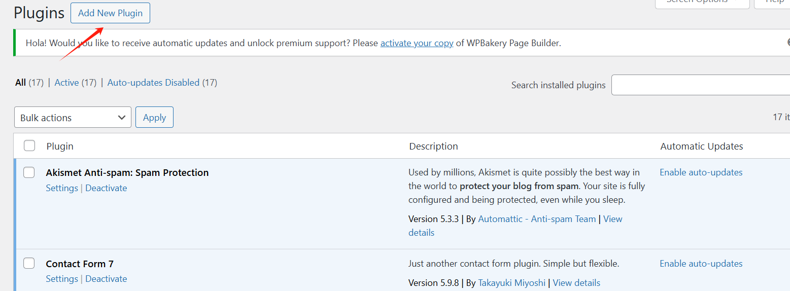
Task: Dismiss the WPBakery activation notice
Action: coord(787,43)
